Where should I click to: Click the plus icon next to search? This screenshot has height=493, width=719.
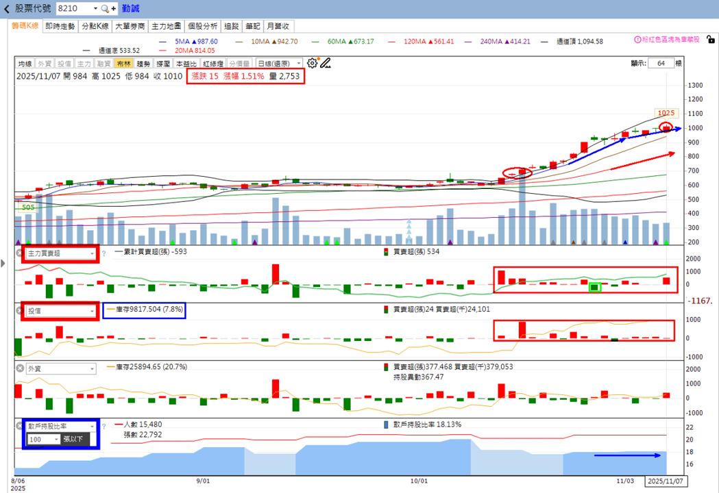113,9
